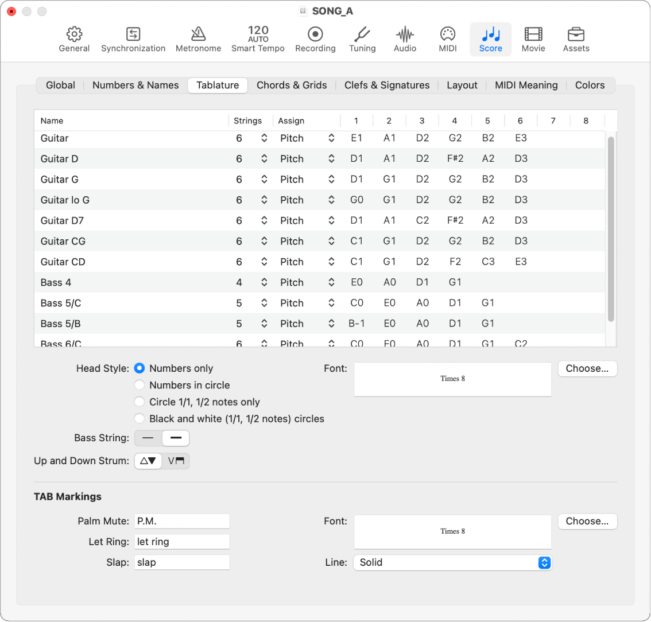651x622 pixels.
Task: Open Synchronization settings icon
Action: pos(133,40)
